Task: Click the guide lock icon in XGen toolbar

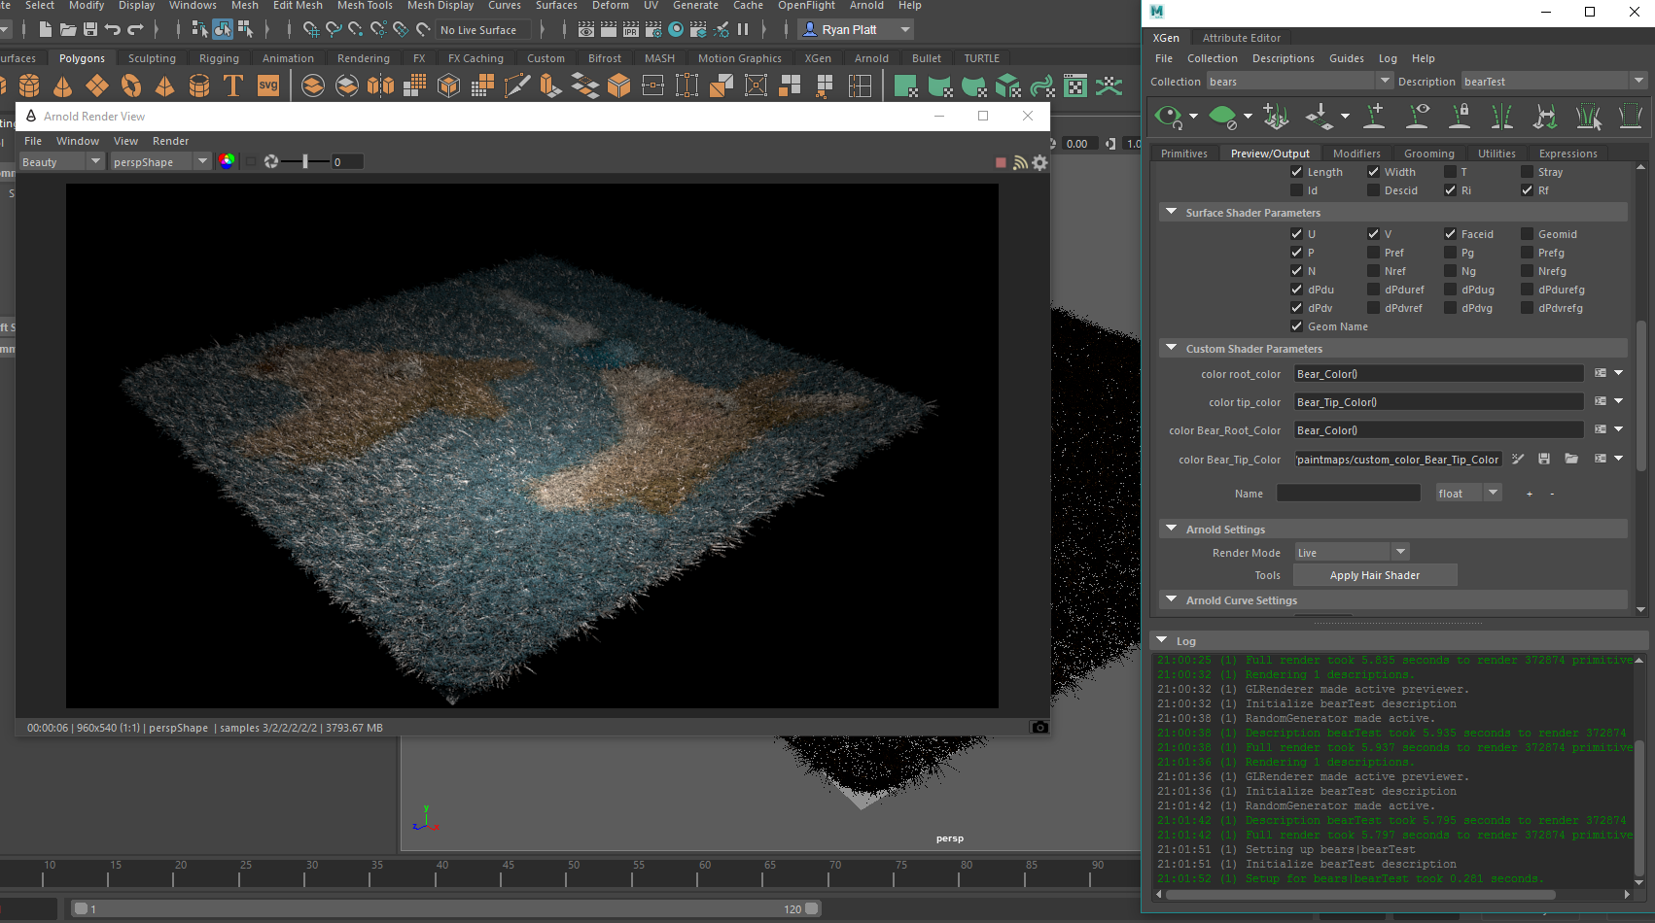Action: tap(1460, 118)
